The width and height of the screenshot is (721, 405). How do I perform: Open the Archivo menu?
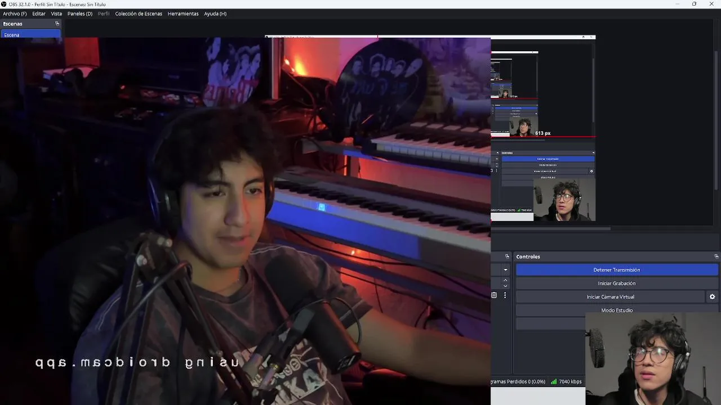point(15,13)
